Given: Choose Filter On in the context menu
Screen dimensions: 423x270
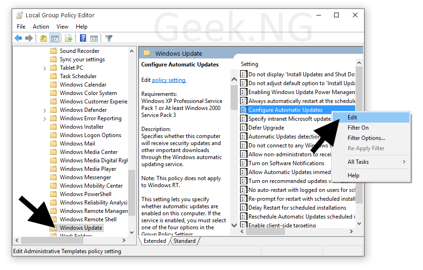Looking at the screenshot, I should pos(371,128).
